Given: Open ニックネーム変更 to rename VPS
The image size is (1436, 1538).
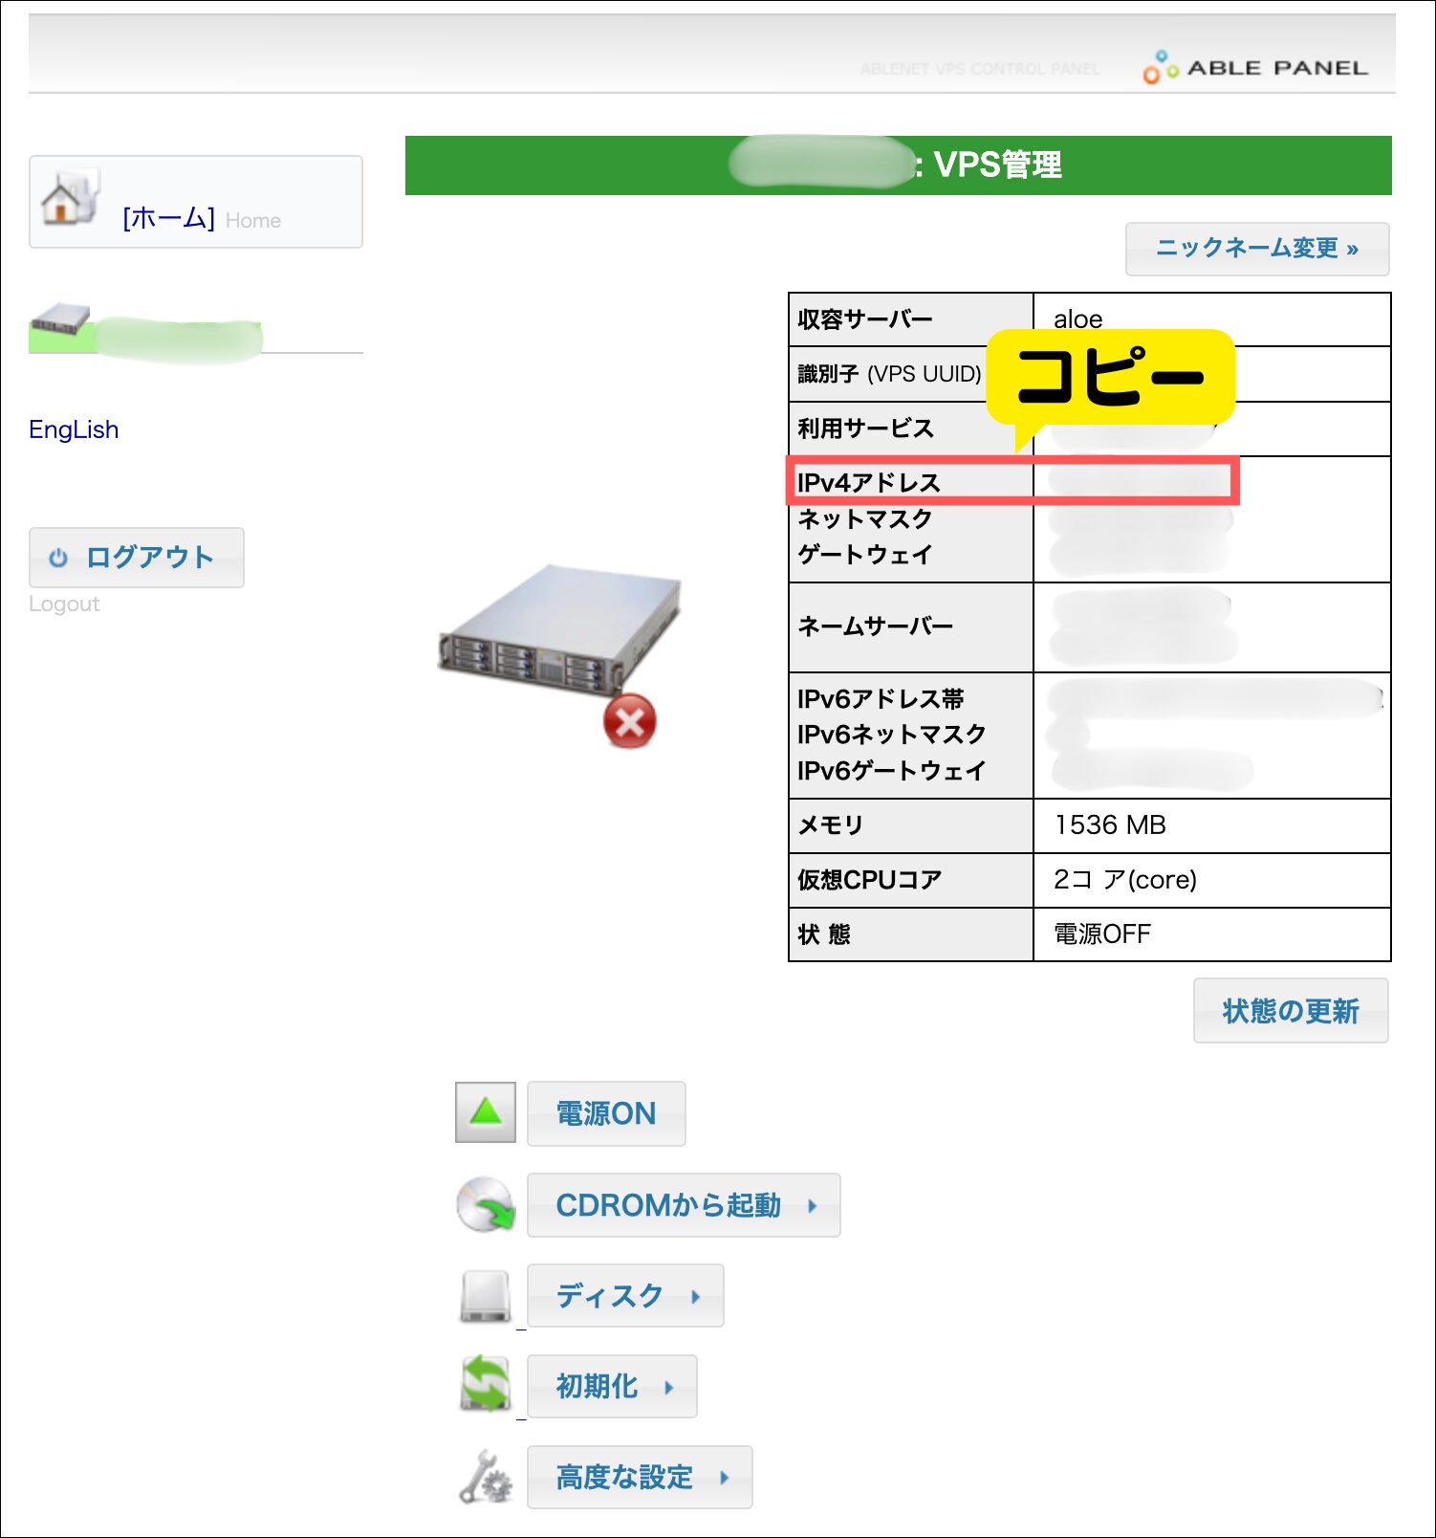Looking at the screenshot, I should (x=1257, y=249).
